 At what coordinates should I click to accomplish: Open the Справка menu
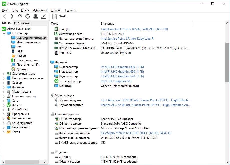pyautogui.click(x=71, y=10)
